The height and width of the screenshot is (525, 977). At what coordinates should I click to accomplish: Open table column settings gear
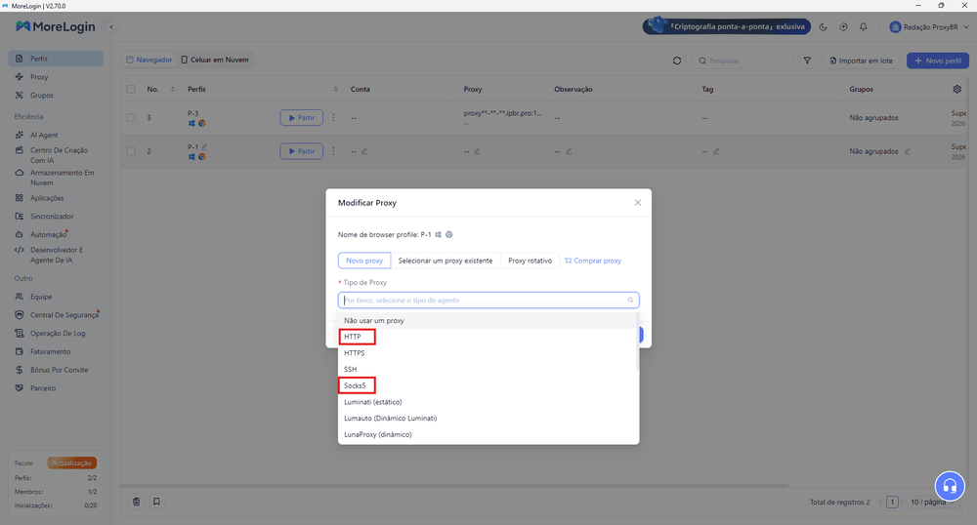pos(957,89)
